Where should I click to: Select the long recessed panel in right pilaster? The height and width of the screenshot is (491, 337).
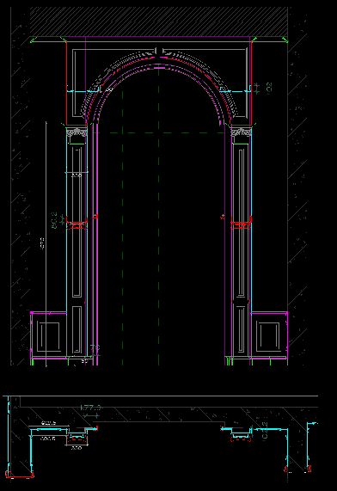[242, 222]
